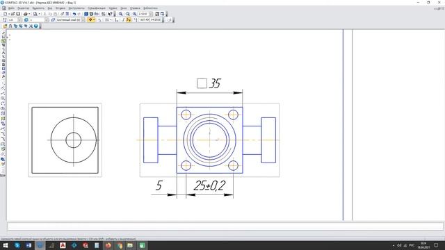445x250 pixels.
Task: Expand the current view number dropdown
Action: (46, 20)
